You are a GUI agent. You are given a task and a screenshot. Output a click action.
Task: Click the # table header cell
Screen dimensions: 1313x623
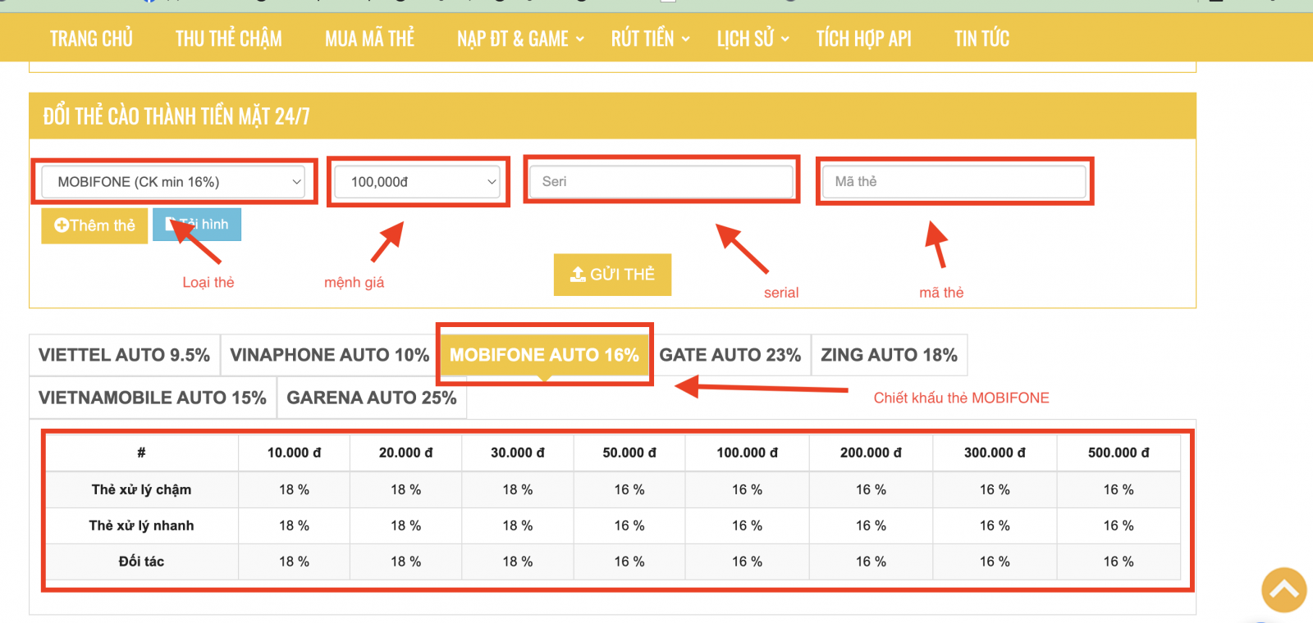[x=141, y=452]
